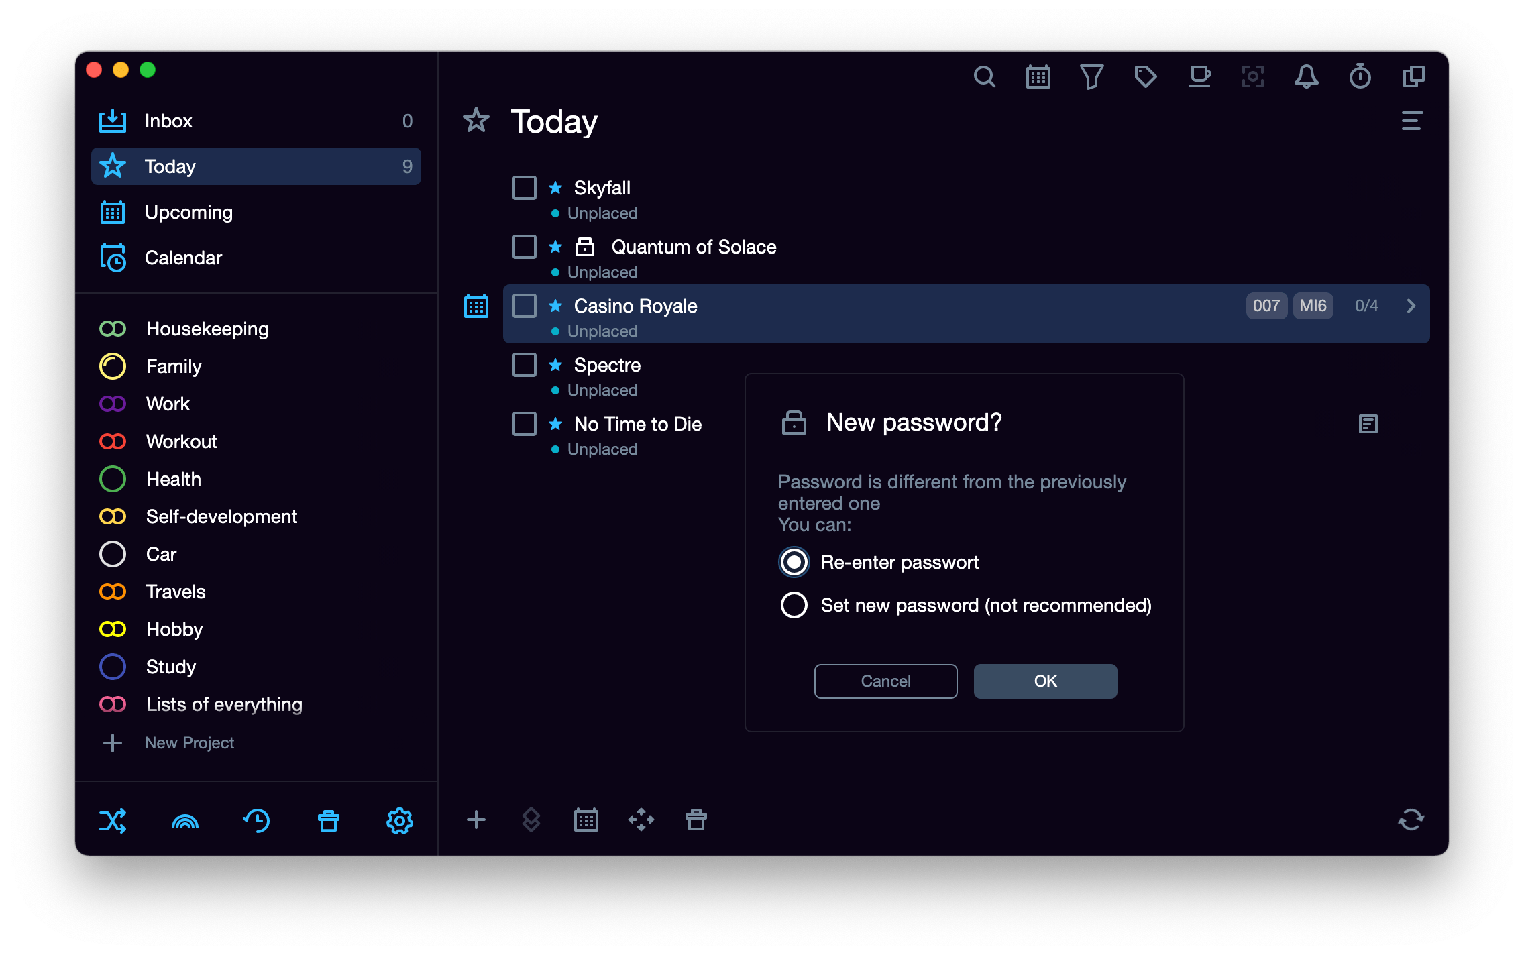This screenshot has width=1524, height=955.
Task: Select Set new password radio option
Action: pyautogui.click(x=794, y=605)
